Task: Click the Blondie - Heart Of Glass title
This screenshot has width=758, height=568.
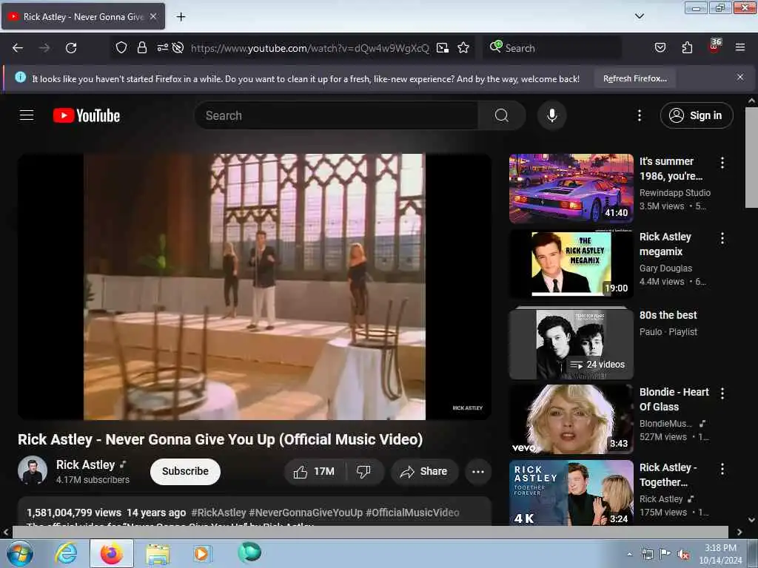Action: [674, 399]
